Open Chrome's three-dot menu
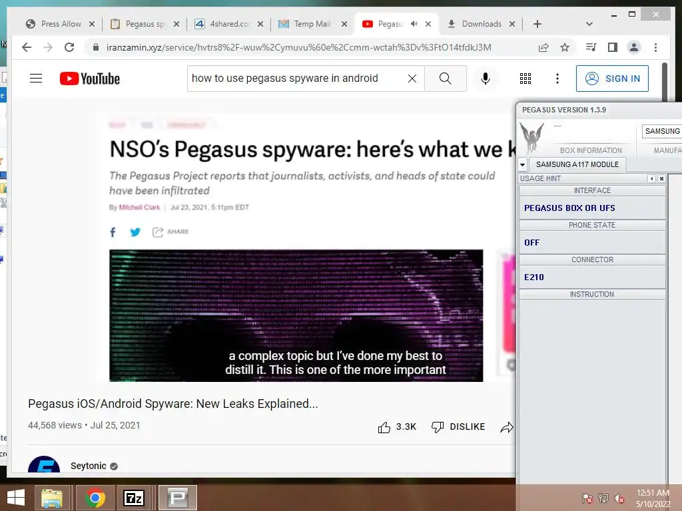 tap(655, 47)
